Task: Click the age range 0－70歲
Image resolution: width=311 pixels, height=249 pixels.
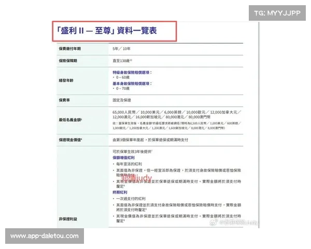Action: click(123, 88)
